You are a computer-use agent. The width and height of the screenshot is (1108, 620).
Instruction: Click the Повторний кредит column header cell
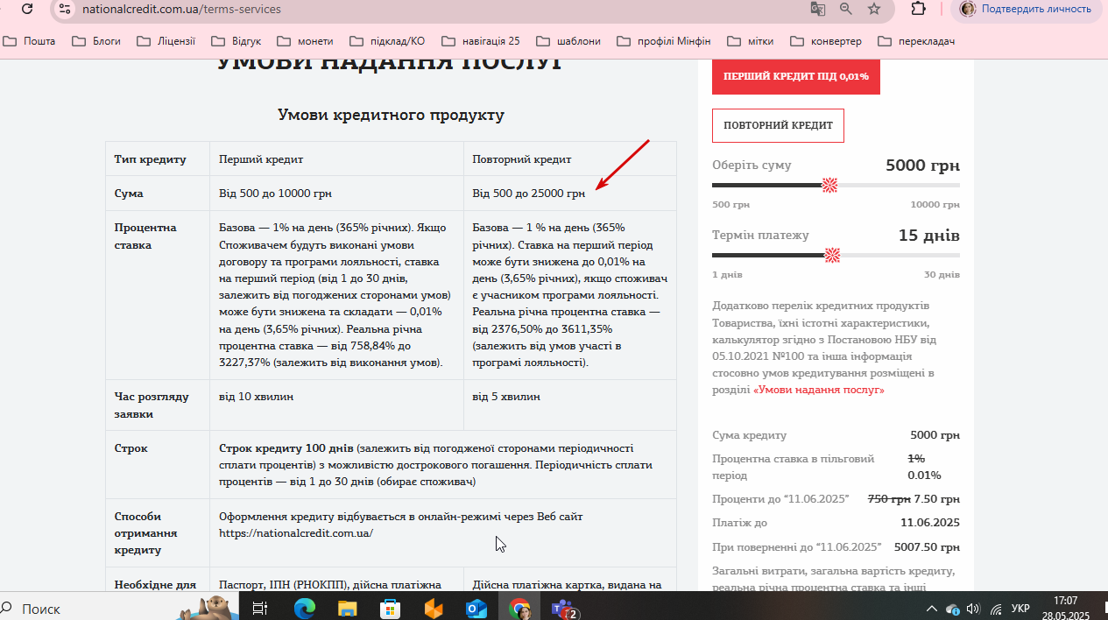(x=570, y=159)
